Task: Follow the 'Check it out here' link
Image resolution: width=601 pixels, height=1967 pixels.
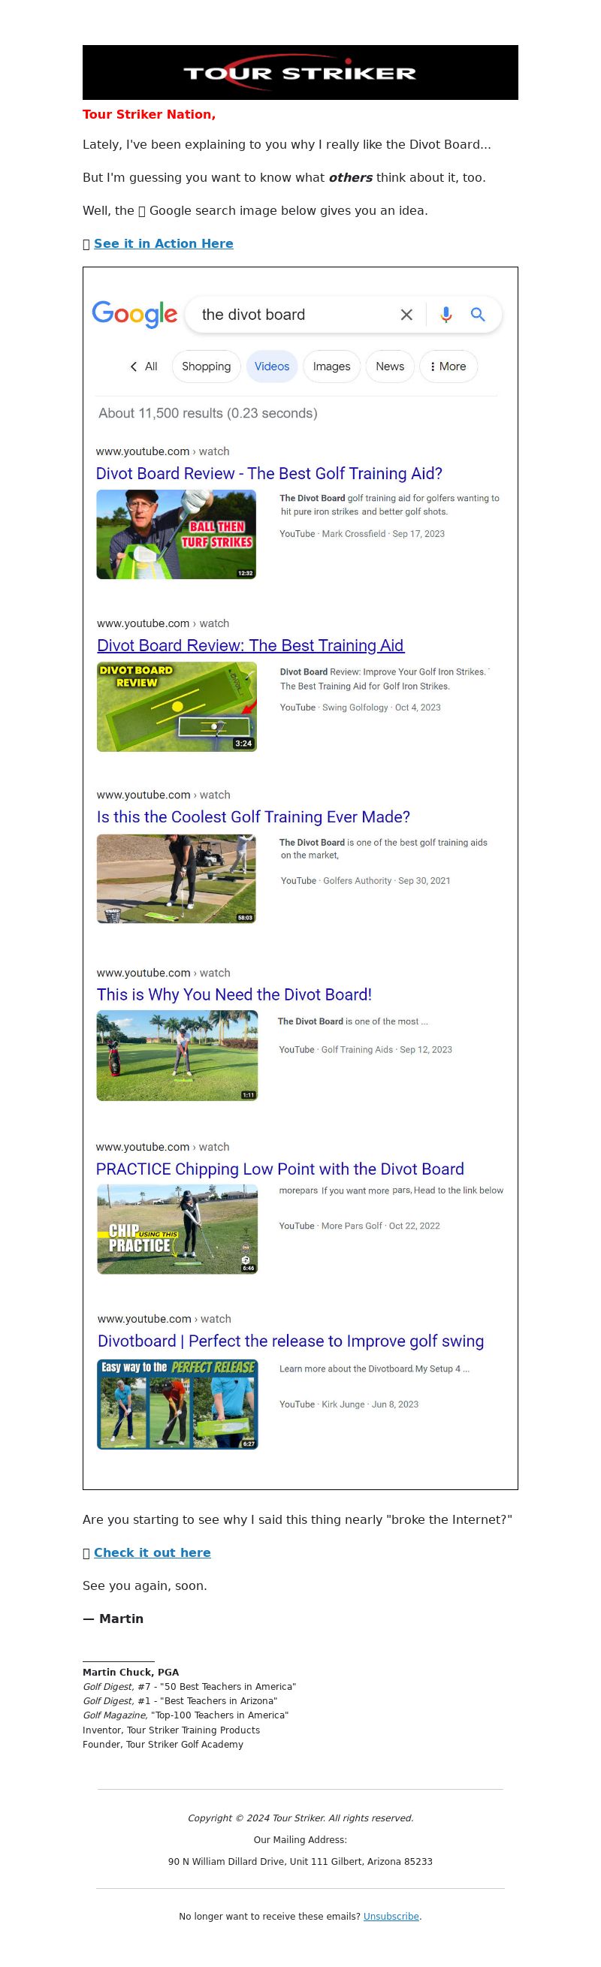Action: pos(152,1553)
